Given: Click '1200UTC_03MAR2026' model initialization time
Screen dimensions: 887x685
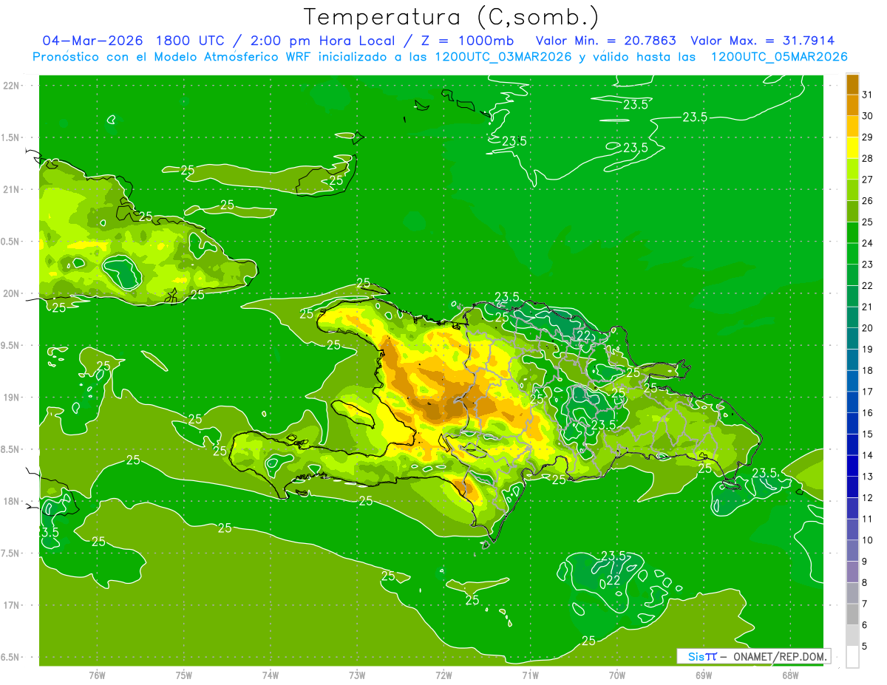Looking at the screenshot, I should tap(503, 57).
